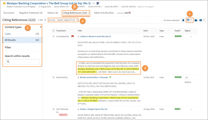208x120 pixels.
Task: Select checkbox for Woods and Another v Ulusoylu
Action: coord(53,77)
